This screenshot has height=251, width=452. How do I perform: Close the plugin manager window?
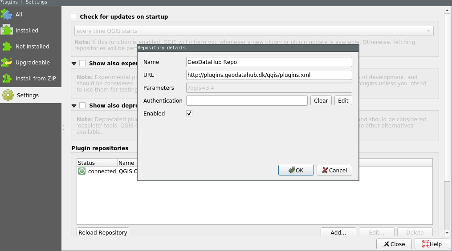coord(394,244)
